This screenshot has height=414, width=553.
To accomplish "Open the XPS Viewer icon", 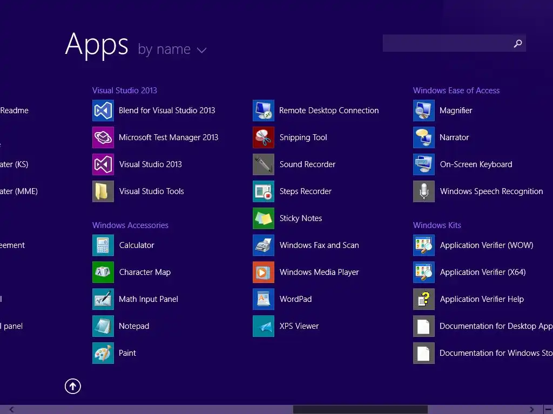I will tap(264, 326).
